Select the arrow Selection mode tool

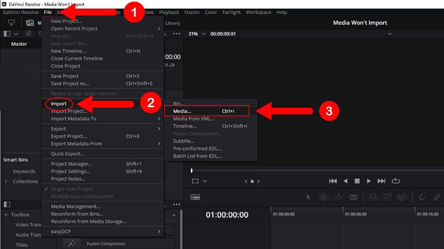[x=309, y=197]
